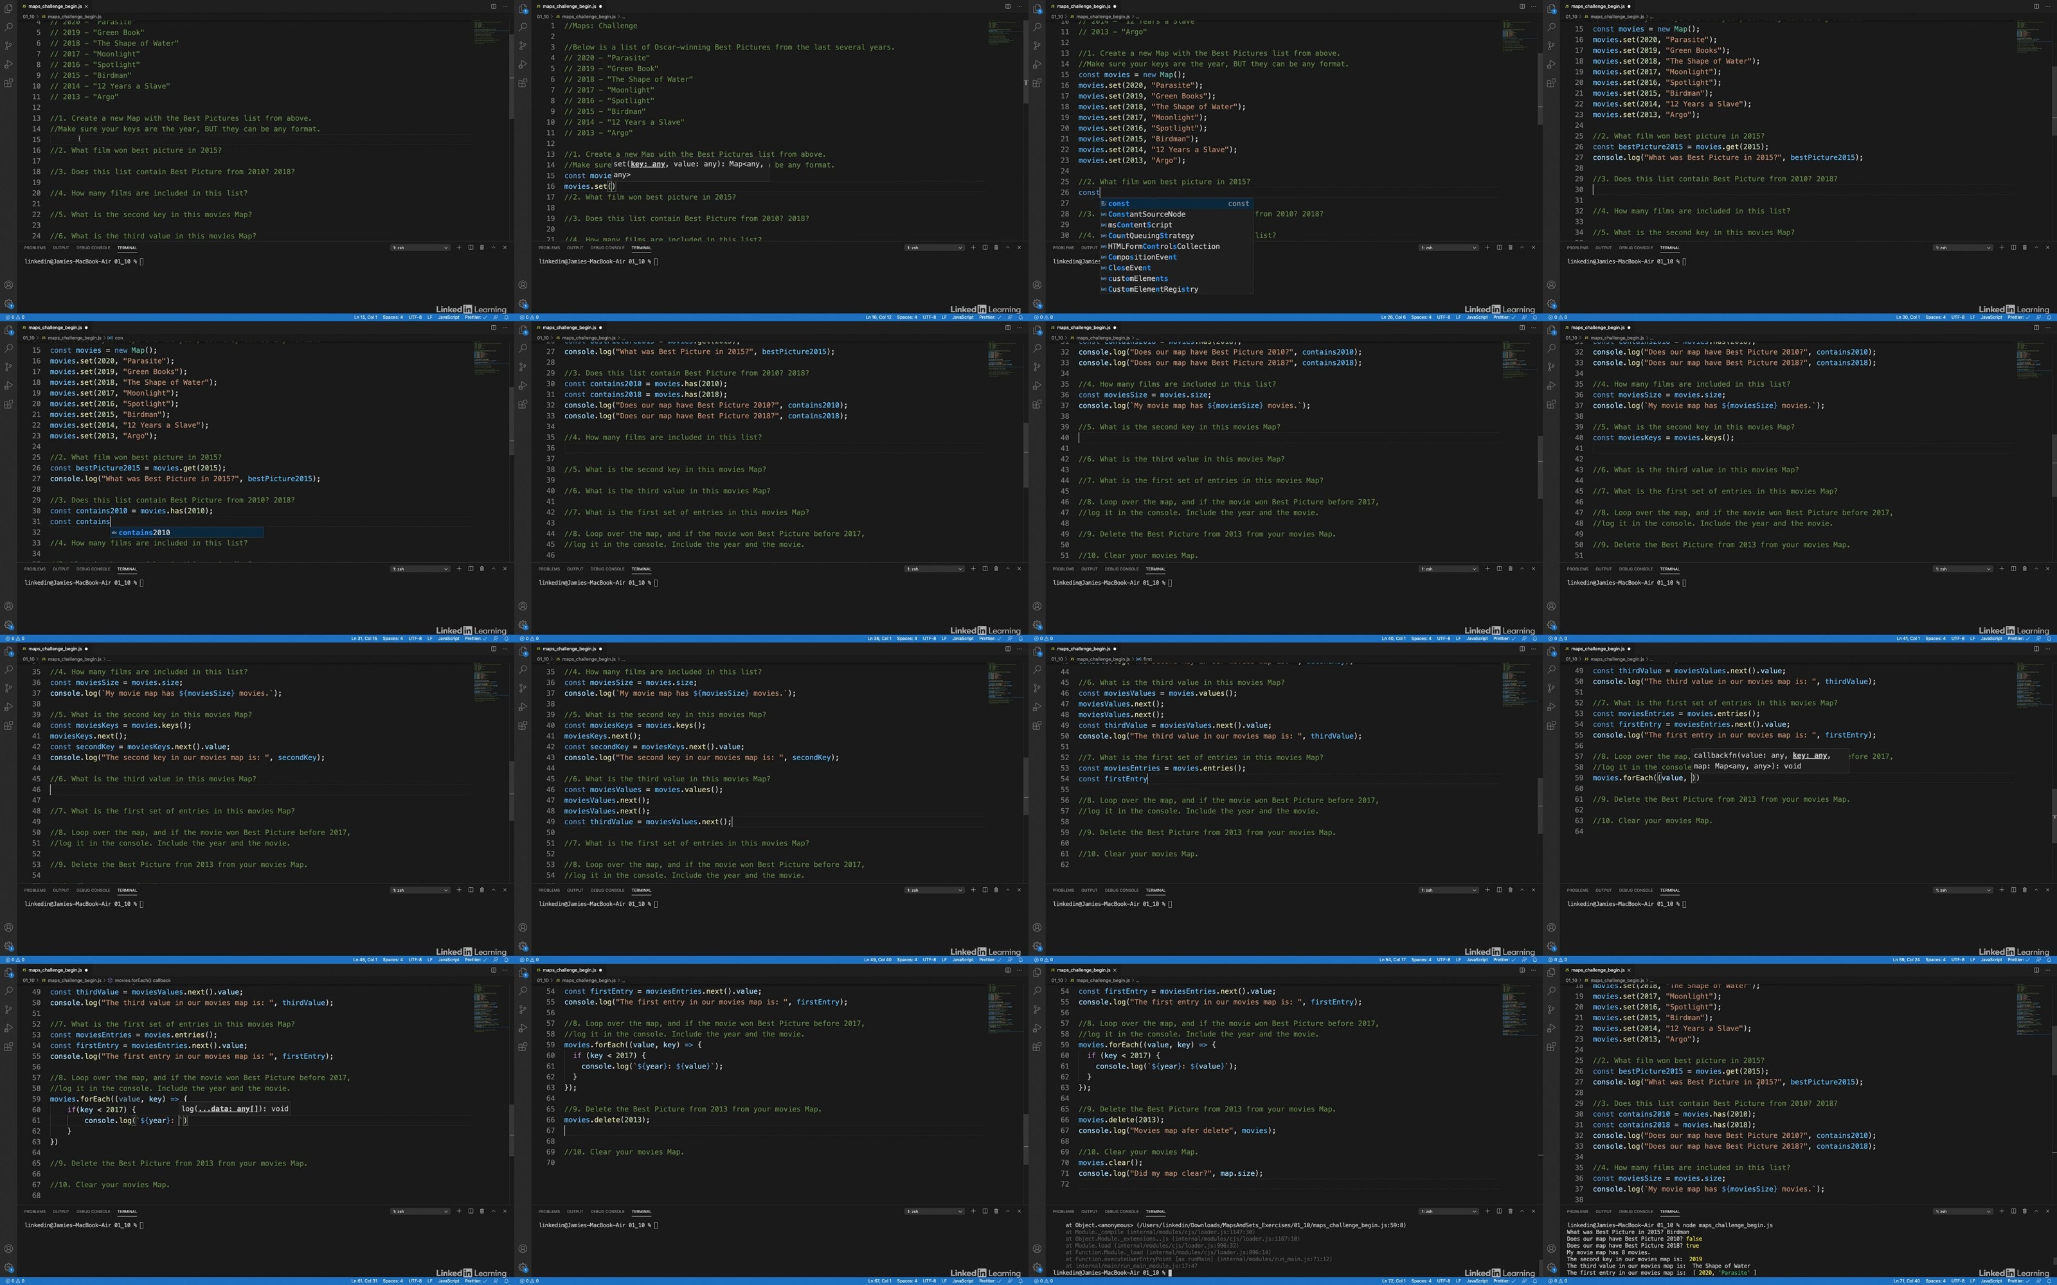Open Source Control in window showing stack trace

click(x=1037, y=1009)
